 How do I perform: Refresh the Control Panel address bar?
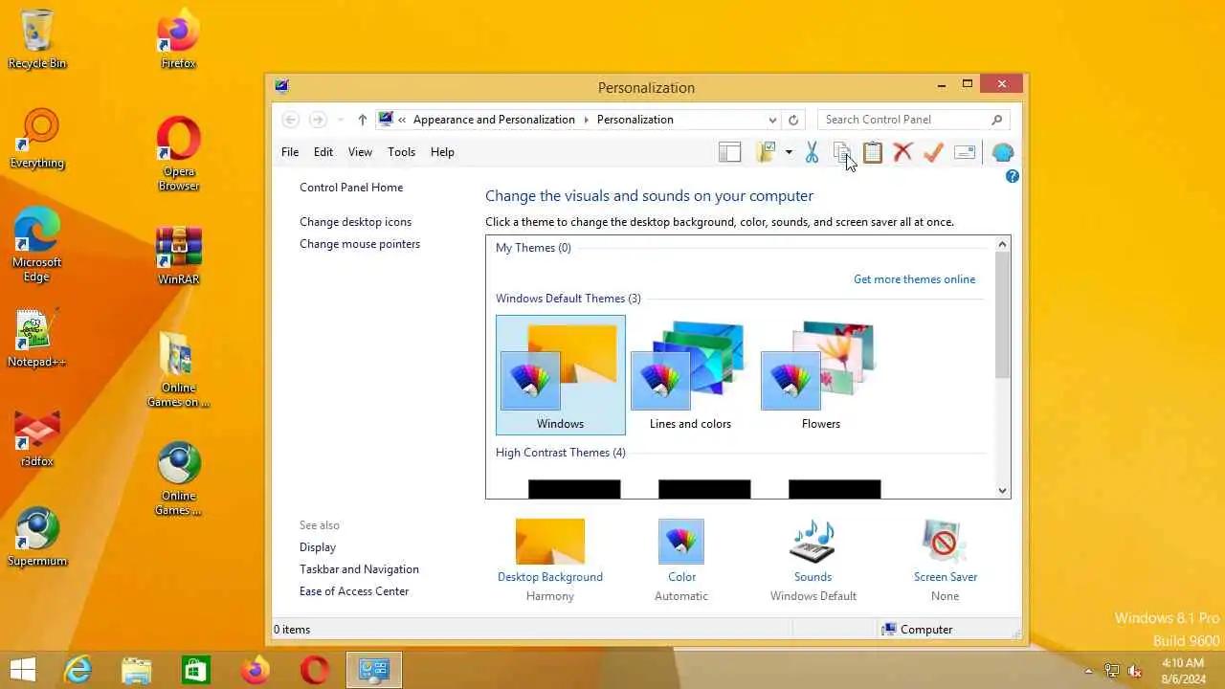coord(793,120)
